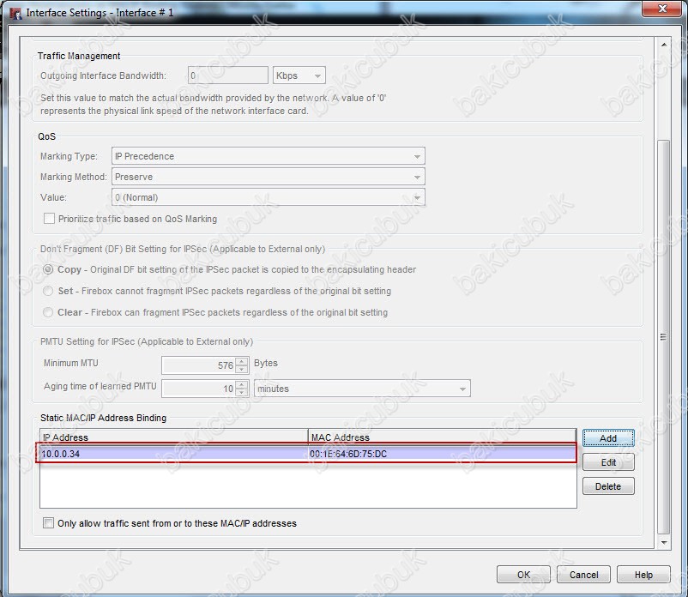Check Only allow traffic from these MAC/IP addresses

point(49,523)
